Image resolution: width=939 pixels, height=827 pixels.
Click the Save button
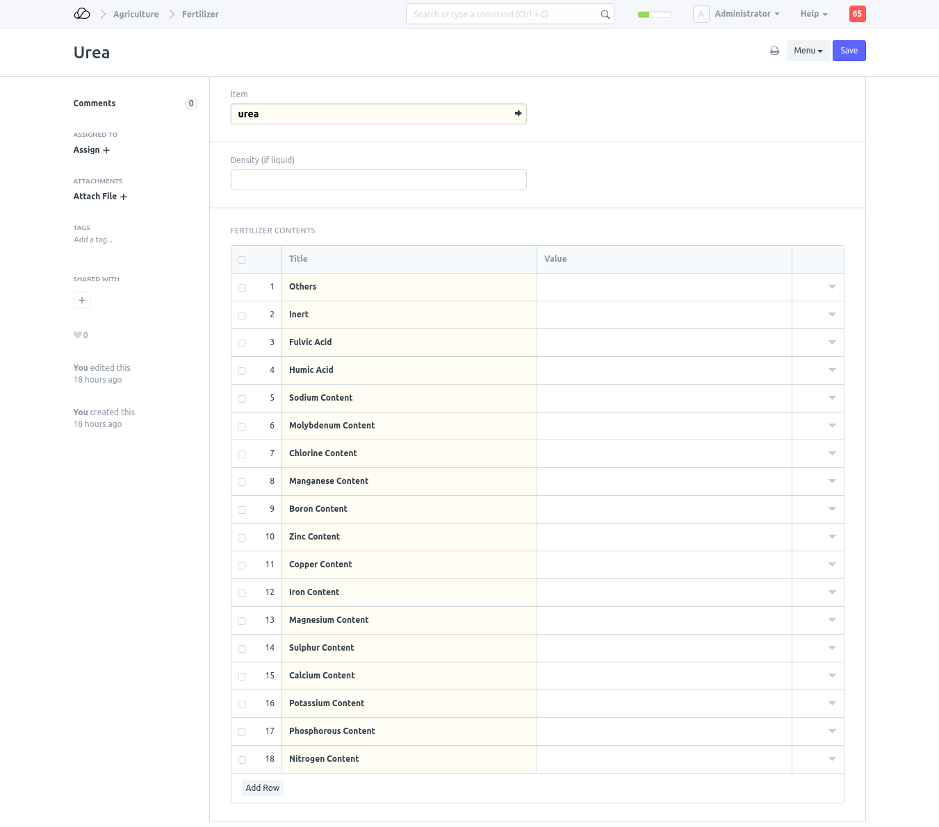pyautogui.click(x=849, y=51)
